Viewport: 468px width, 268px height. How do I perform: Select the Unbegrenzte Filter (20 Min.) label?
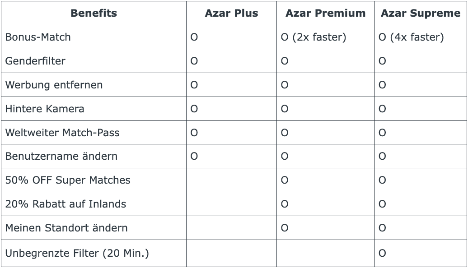[77, 253]
